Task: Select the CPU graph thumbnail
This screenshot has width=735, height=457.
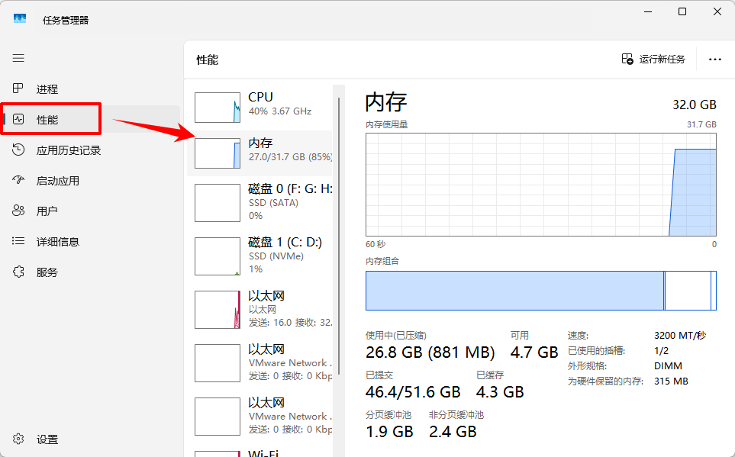Action: pos(218,108)
